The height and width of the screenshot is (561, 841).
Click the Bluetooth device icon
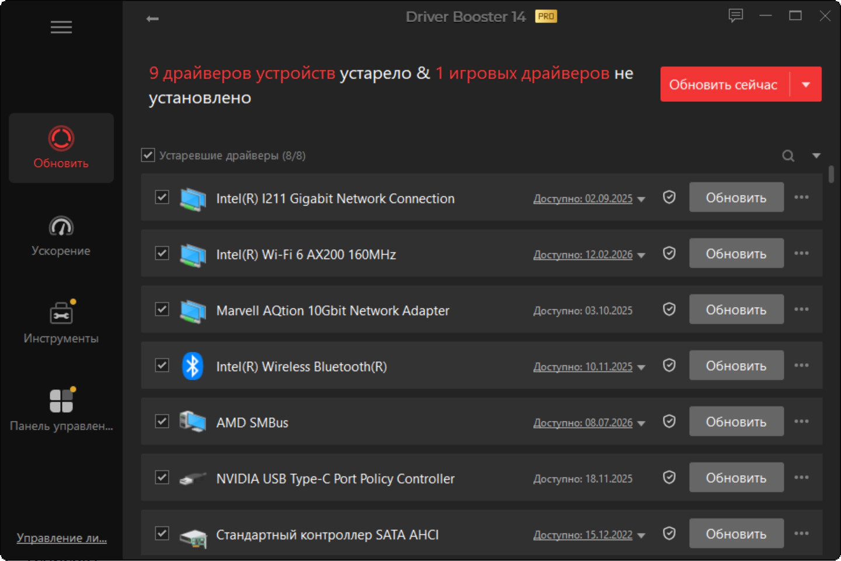tap(192, 366)
